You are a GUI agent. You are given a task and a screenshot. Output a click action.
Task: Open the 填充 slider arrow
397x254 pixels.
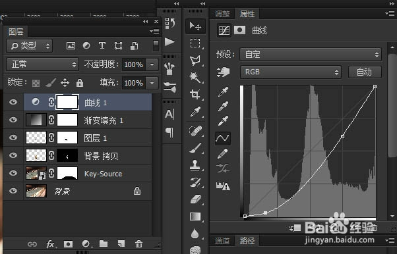(x=152, y=83)
